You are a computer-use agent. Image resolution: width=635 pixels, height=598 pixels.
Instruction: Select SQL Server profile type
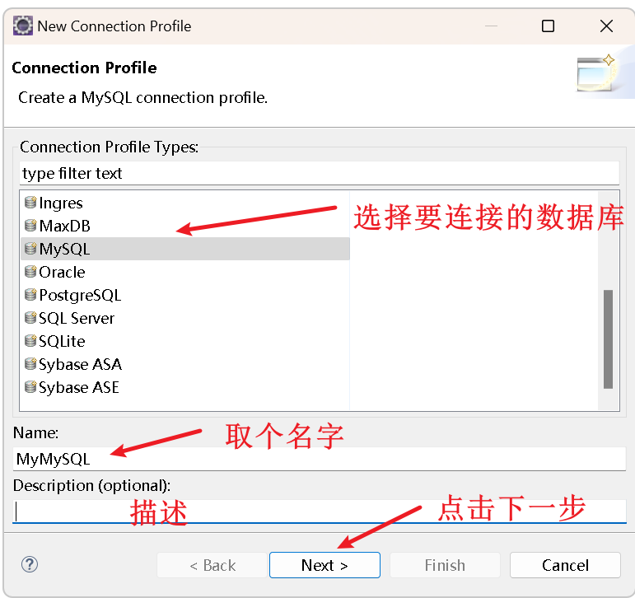coord(185,318)
